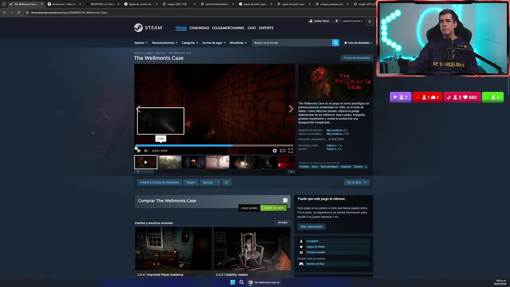Open the notifications bell icon
Viewport: 510px width, 287px height.
[x=336, y=21]
